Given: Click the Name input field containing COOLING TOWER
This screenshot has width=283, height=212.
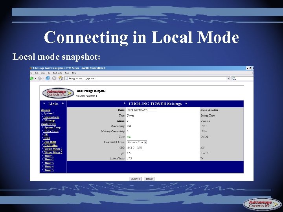Looking at the screenshot, I should click(141, 110).
